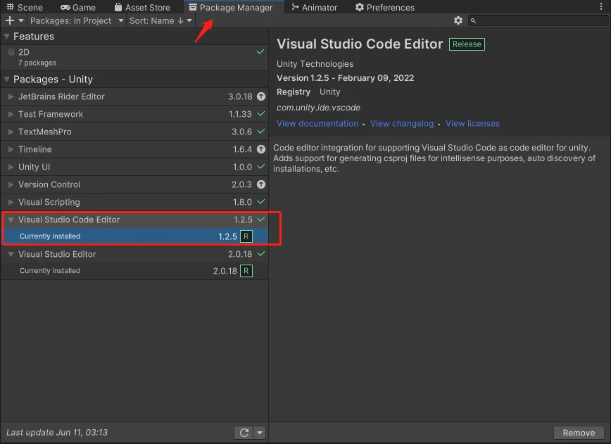Viewport: 611px width, 444px height.
Task: Click JetBrains Rider Editor update-available icon
Action: point(261,96)
